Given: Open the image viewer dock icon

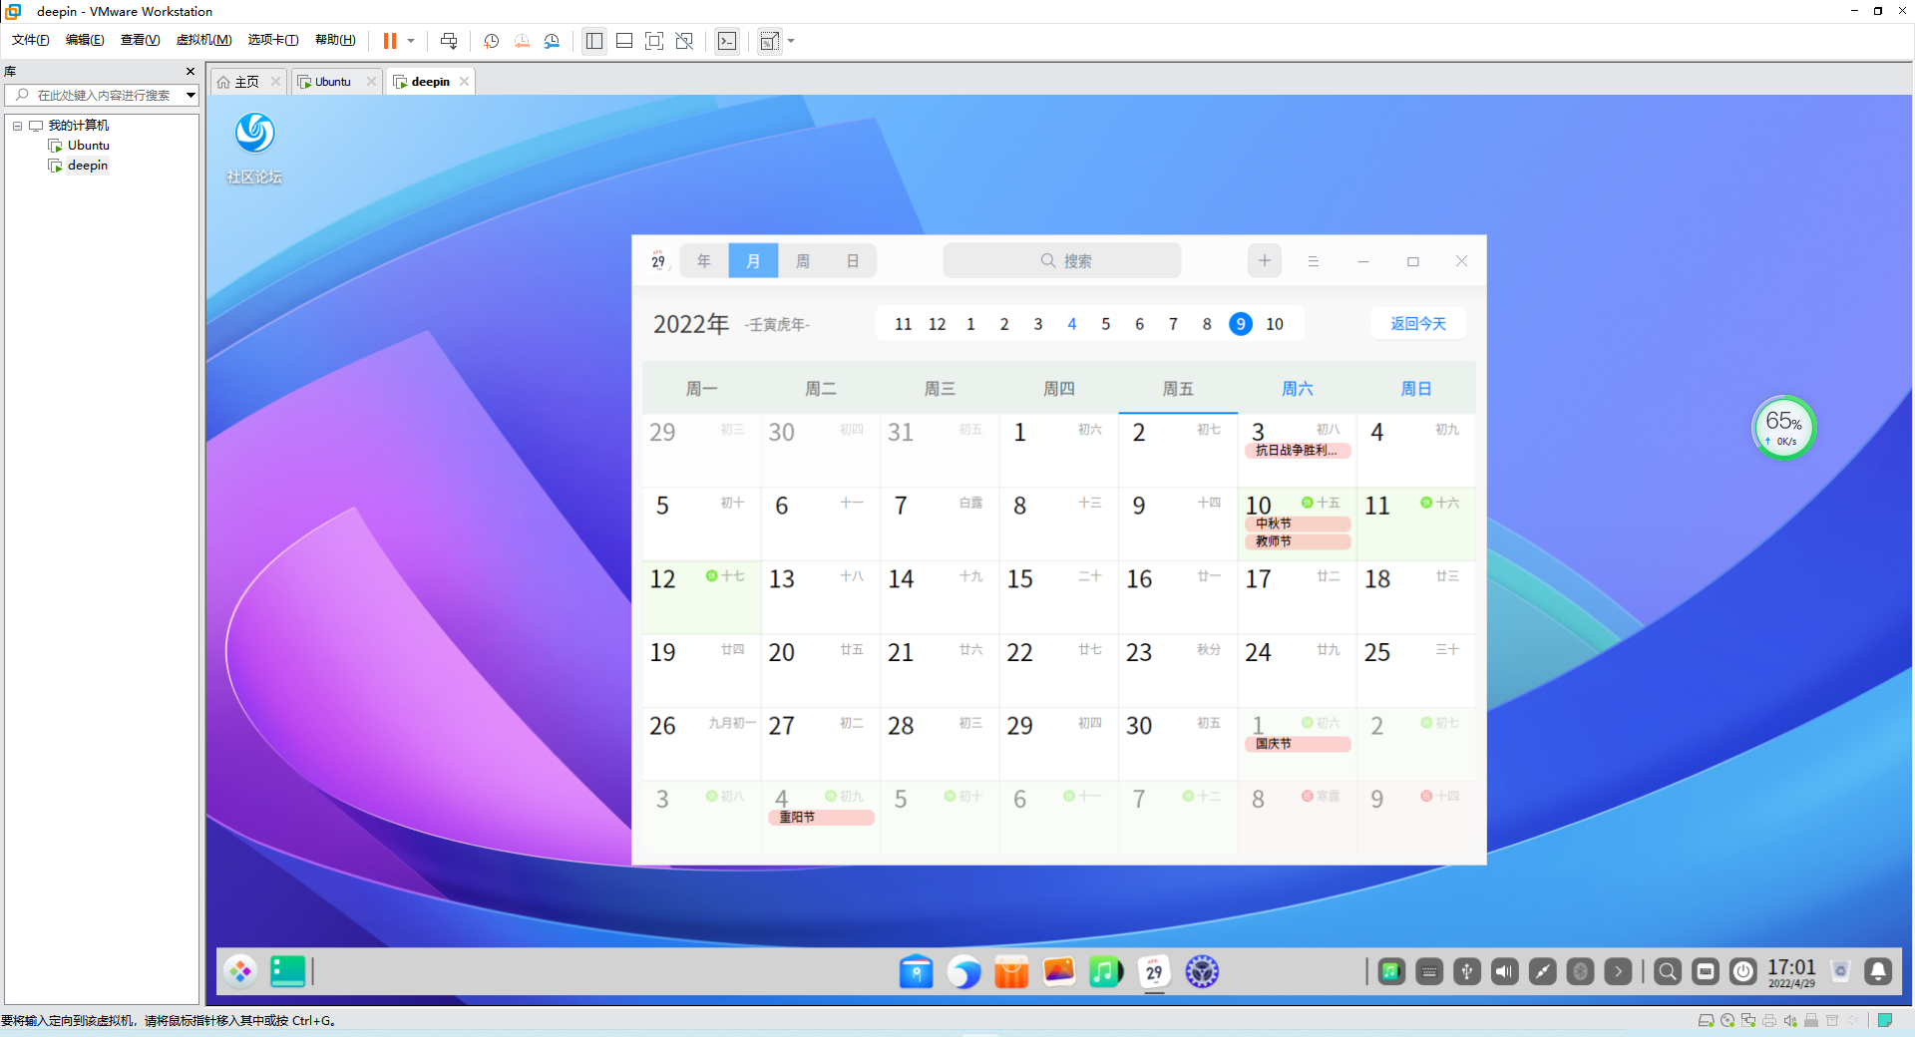Looking at the screenshot, I should 1058,971.
